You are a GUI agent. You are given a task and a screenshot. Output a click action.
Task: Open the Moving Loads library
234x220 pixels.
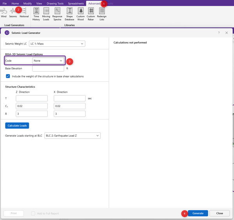(x=46, y=14)
